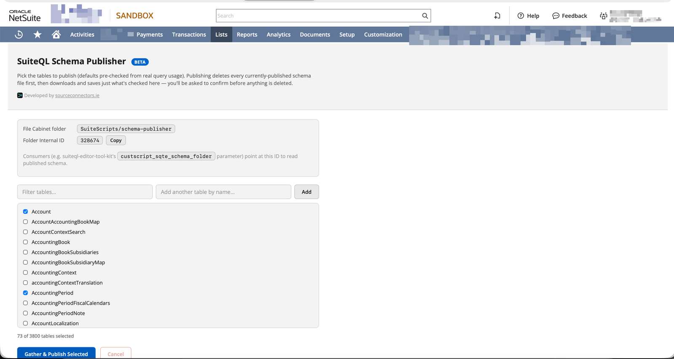Open the Shortcuts star icon

point(37,35)
